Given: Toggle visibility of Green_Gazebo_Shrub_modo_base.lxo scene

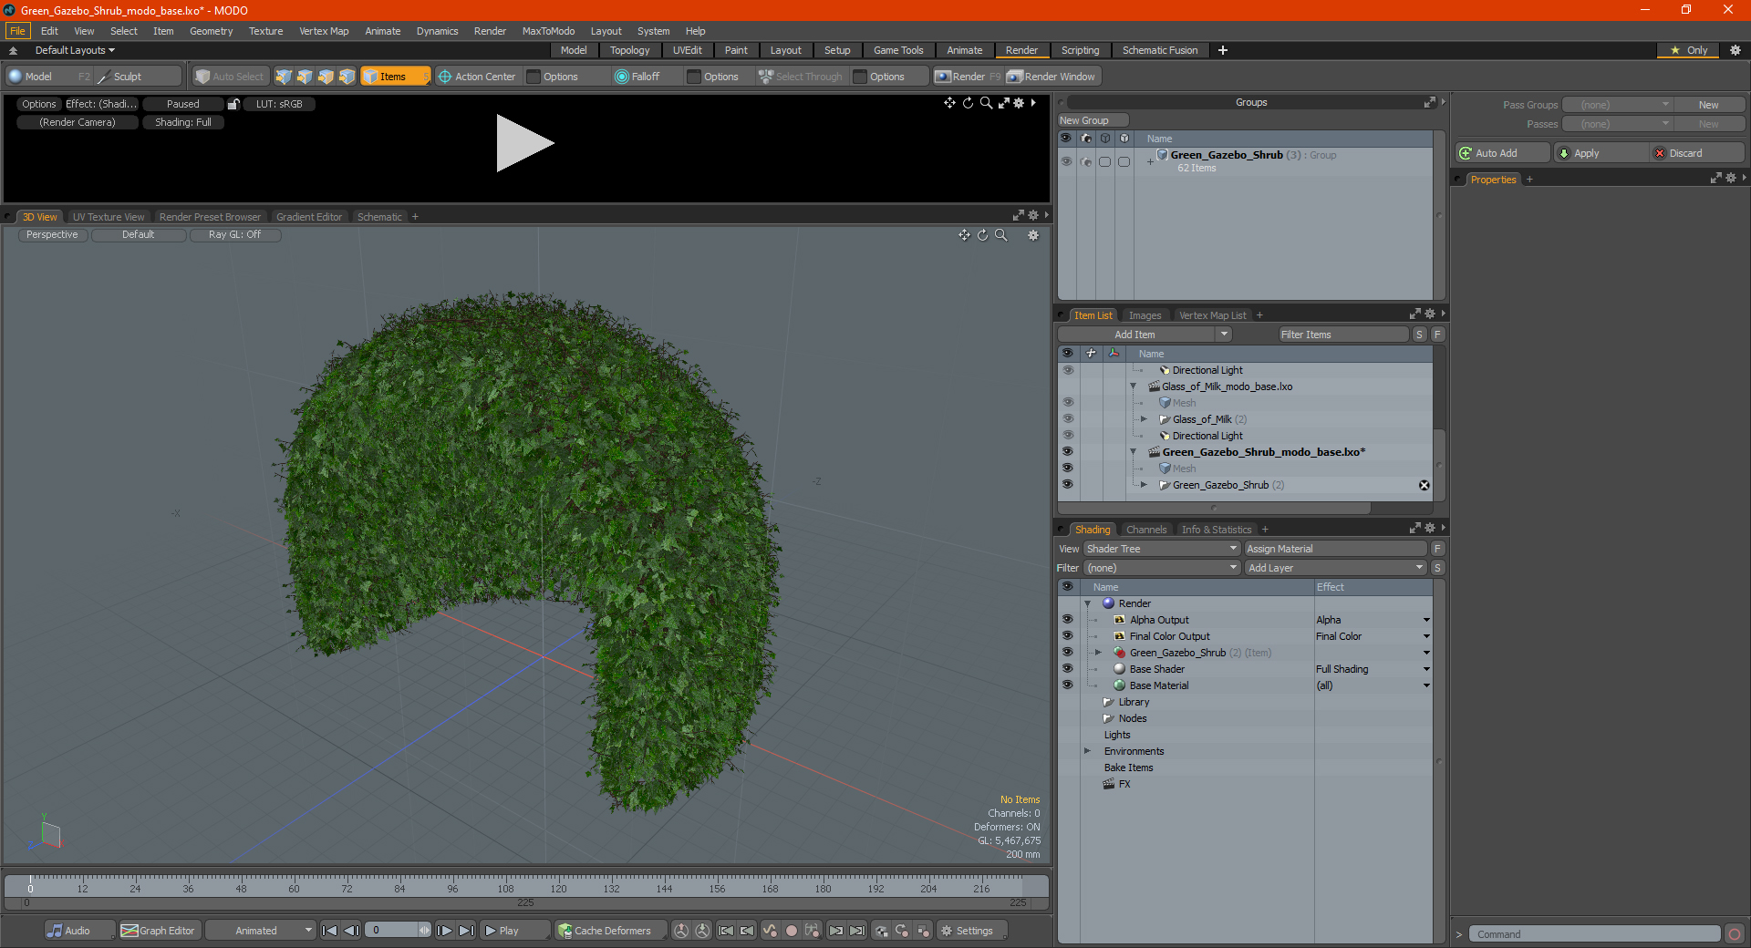Looking at the screenshot, I should point(1067,452).
